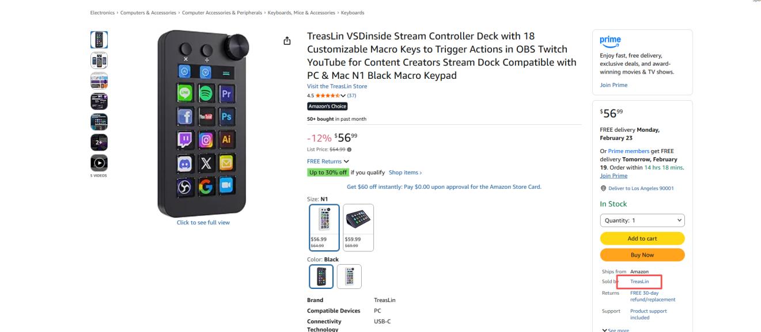Viewport: 761px width, 332px height.
Task: Click the Amazon's Choice badge
Action: [x=327, y=106]
